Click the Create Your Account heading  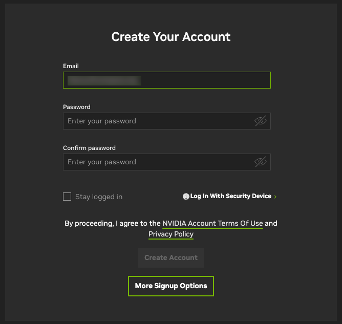pos(171,37)
